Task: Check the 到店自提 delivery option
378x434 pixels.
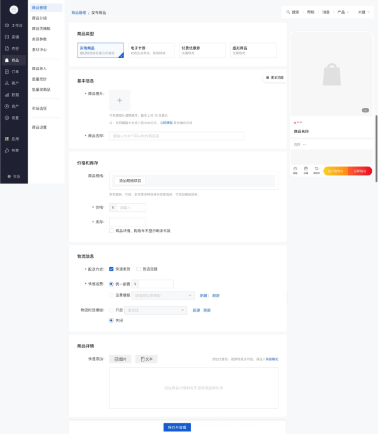Action: point(139,269)
